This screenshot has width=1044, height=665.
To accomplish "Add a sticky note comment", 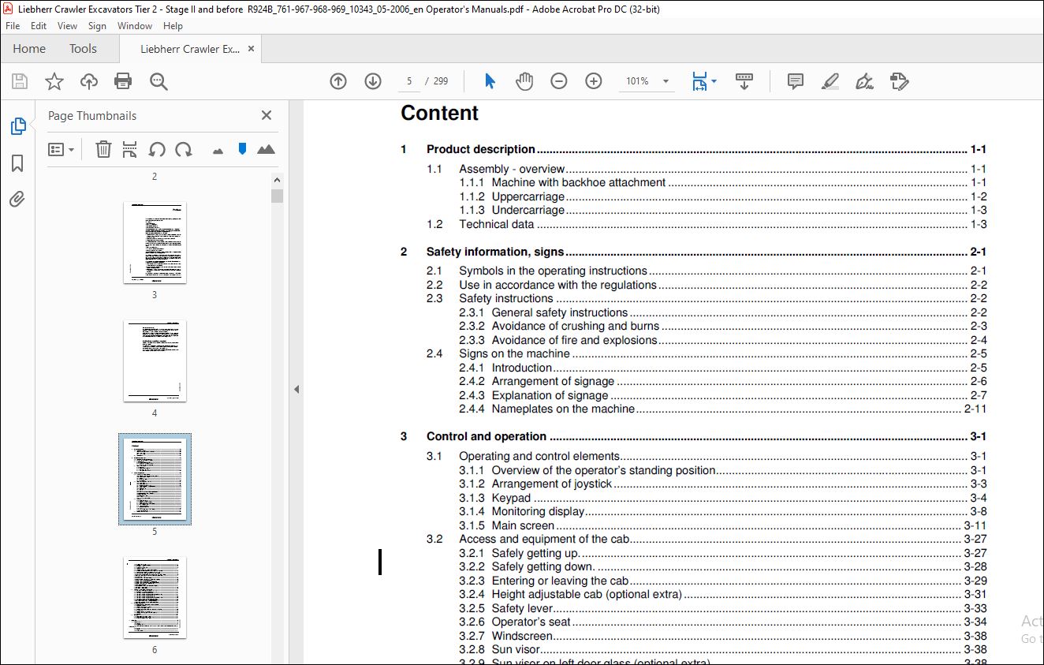I will click(x=796, y=81).
